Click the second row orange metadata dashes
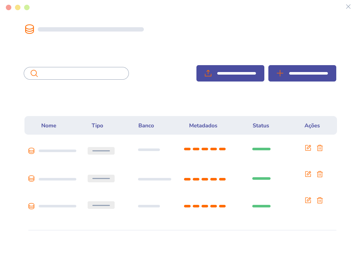This screenshot has width=360, height=262. point(205,179)
